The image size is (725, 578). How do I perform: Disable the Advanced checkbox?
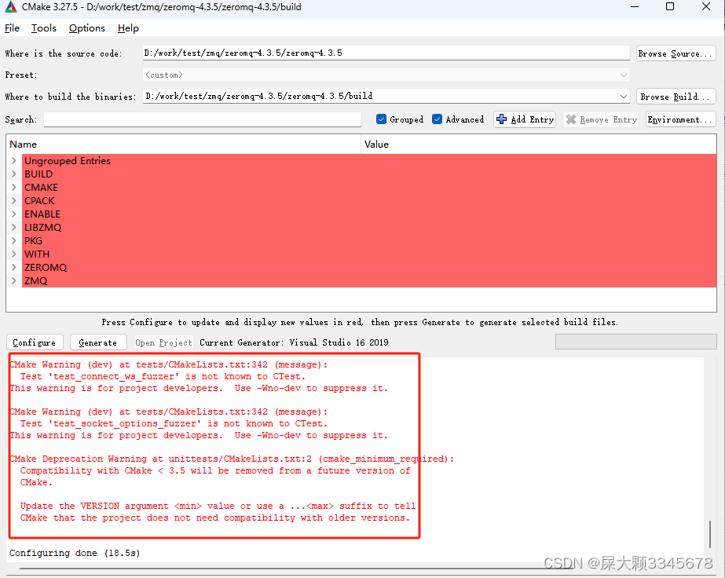pos(437,119)
